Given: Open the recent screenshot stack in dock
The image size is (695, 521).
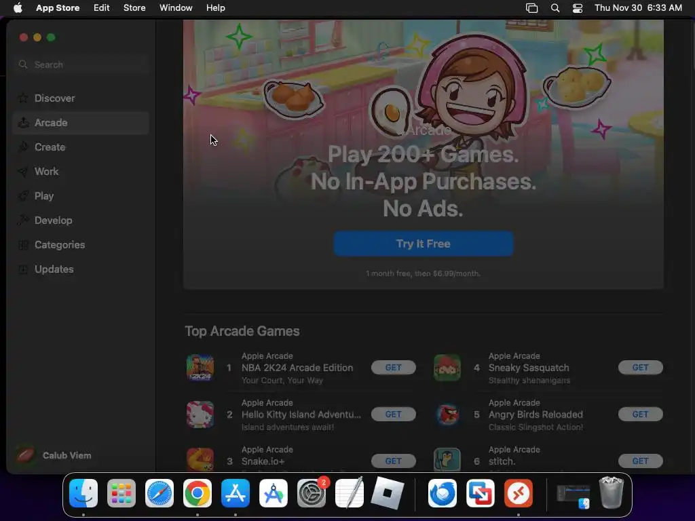Looking at the screenshot, I should 574,496.
